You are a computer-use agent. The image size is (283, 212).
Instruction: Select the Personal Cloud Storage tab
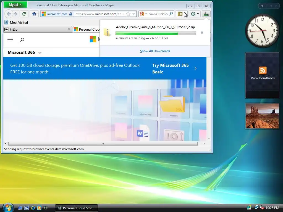(87, 29)
